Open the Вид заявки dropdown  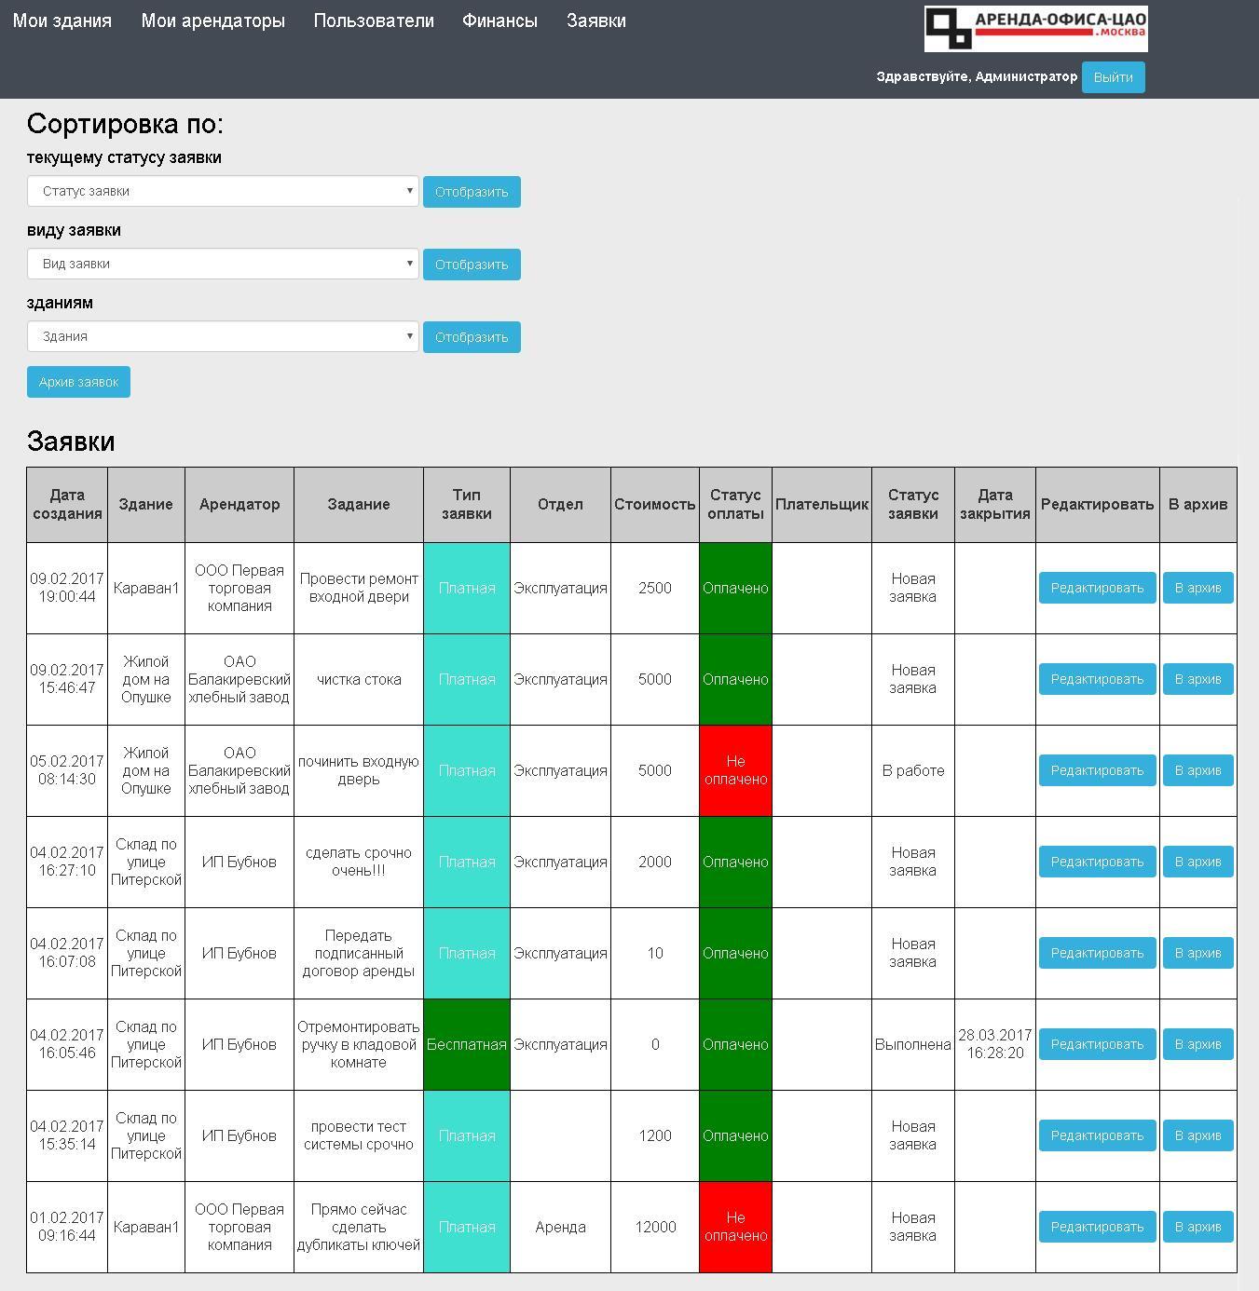click(x=223, y=264)
